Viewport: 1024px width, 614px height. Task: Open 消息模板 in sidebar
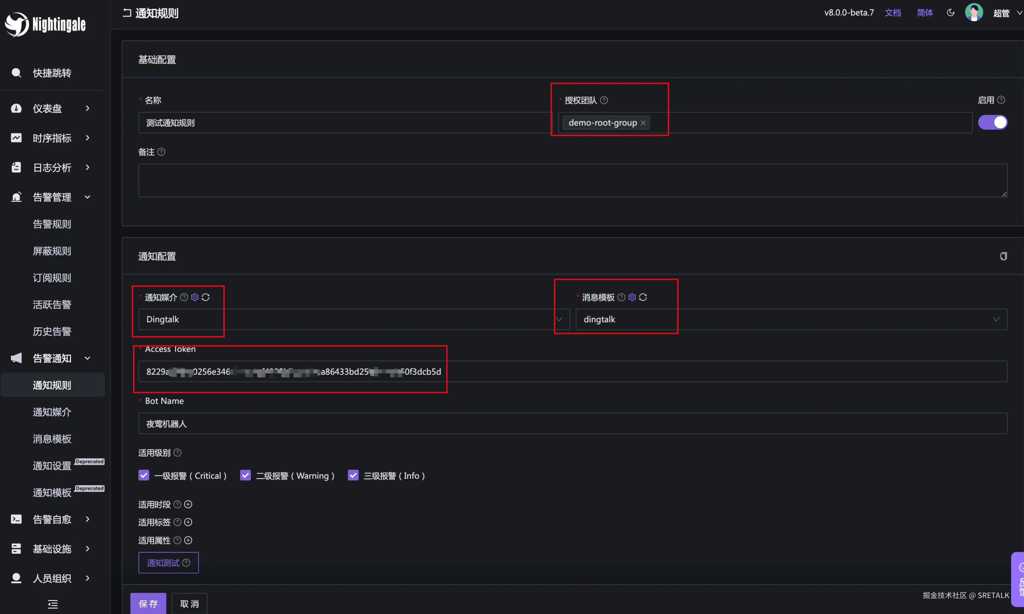tap(52, 439)
